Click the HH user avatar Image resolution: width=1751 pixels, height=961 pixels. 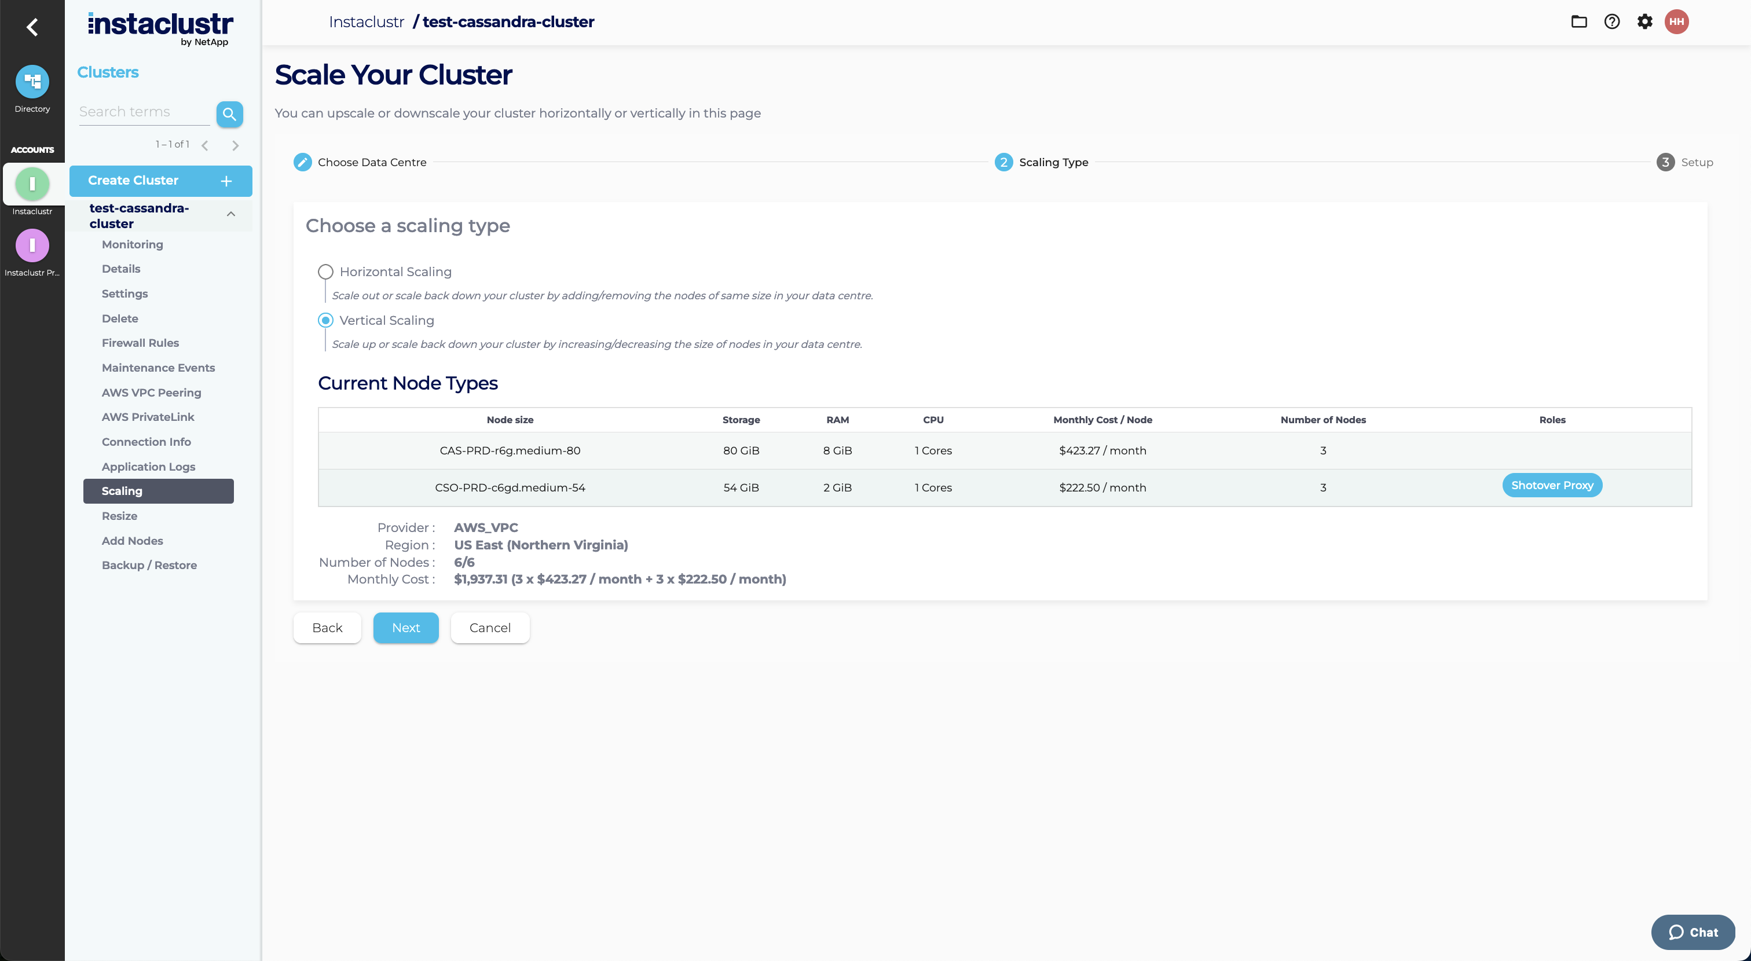pyautogui.click(x=1676, y=22)
